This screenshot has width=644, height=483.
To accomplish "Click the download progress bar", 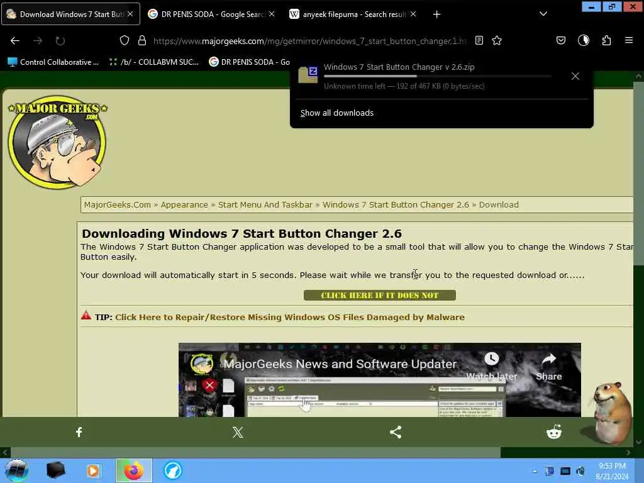I will [438, 76].
